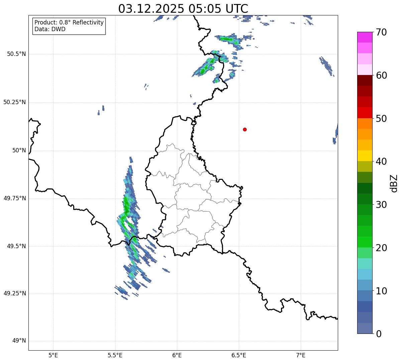Click the 5°E longitude label
This screenshot has height=362, width=402.
[x=53, y=355]
